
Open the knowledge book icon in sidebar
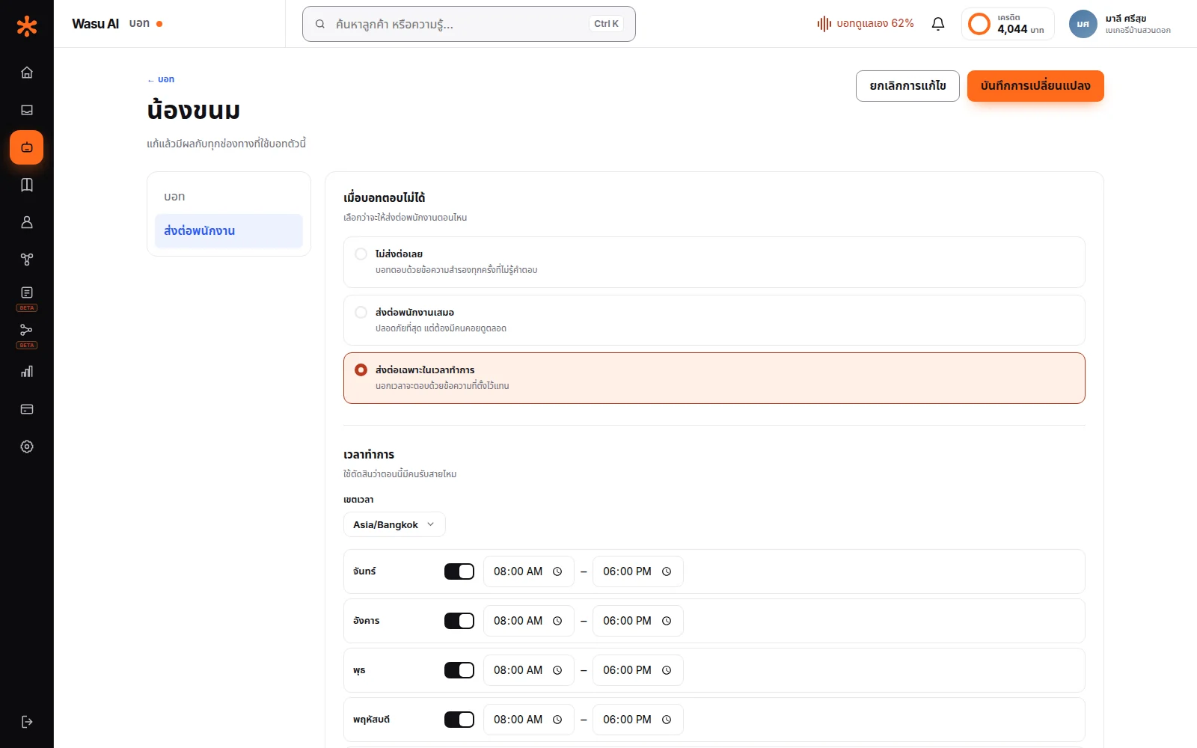(x=27, y=185)
